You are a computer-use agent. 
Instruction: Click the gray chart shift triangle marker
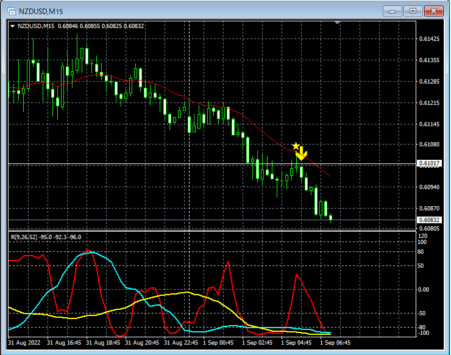(339, 23)
